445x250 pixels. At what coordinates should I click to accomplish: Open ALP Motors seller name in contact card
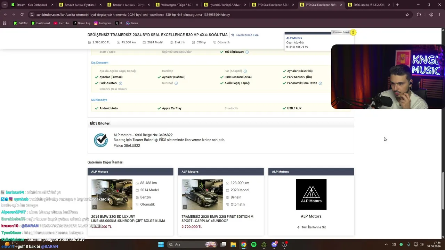294,38
